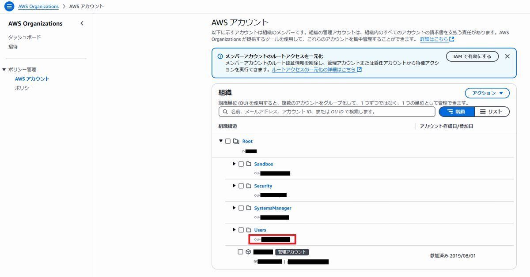
Task: Open ポリシー in the sidebar
Action: pos(24,88)
